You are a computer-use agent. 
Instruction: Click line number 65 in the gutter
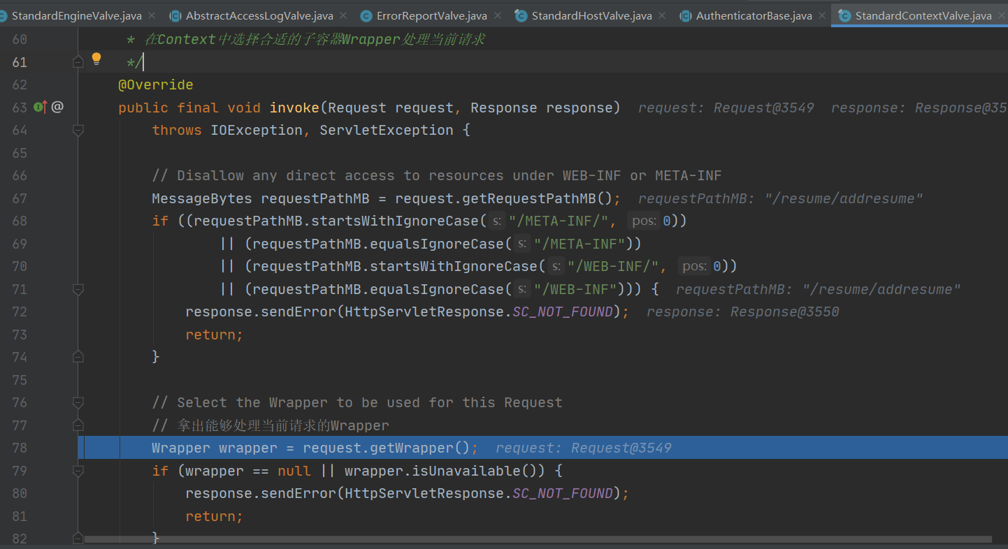20,153
